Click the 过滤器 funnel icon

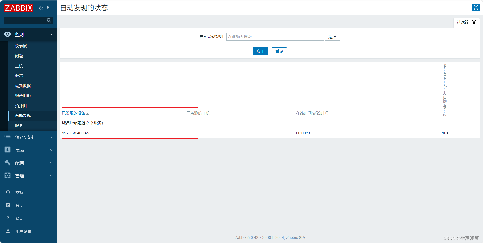(474, 22)
